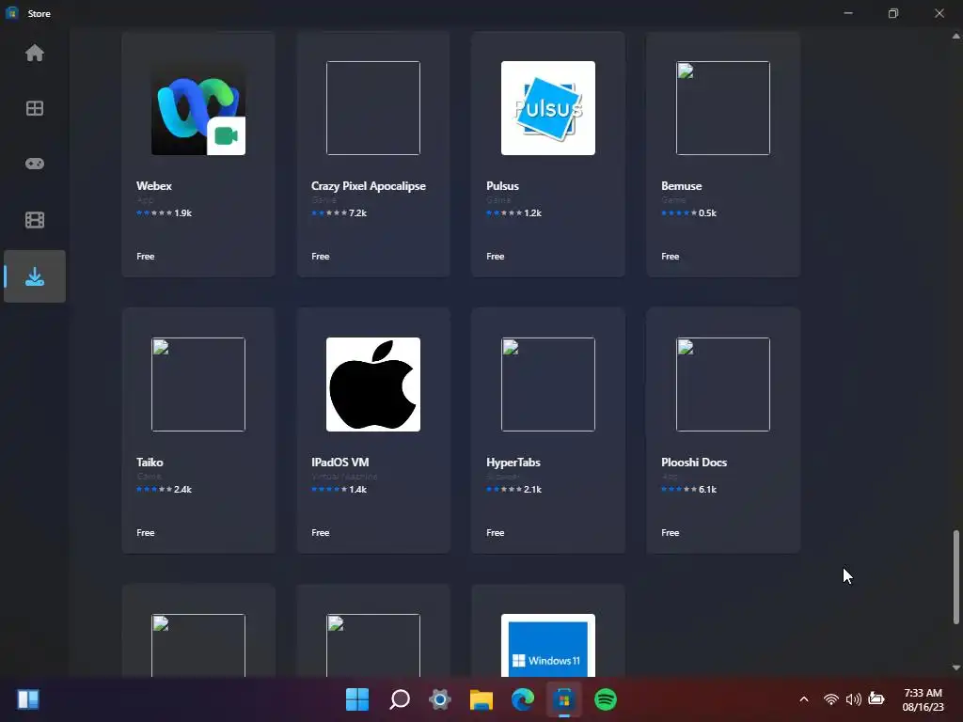963x722 pixels.
Task: Open the Gaming controller section in sidebar
Action: 35,164
